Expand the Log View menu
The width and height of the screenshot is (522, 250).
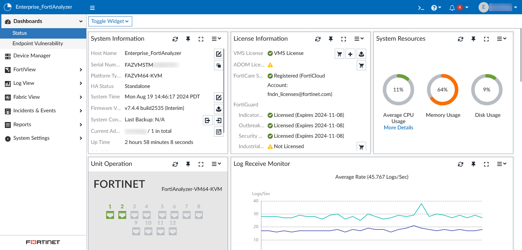click(43, 83)
